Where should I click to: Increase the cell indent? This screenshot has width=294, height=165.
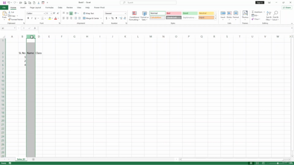79,18
